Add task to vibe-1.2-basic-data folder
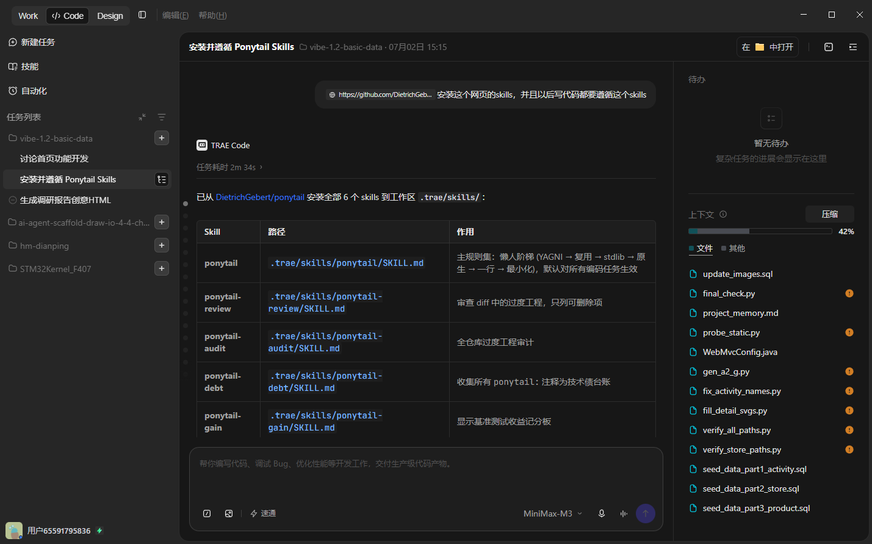Viewport: 872px width, 544px height. click(162, 138)
